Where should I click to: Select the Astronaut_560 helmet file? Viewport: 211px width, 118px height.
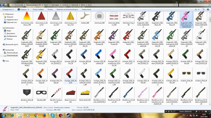(100, 18)
